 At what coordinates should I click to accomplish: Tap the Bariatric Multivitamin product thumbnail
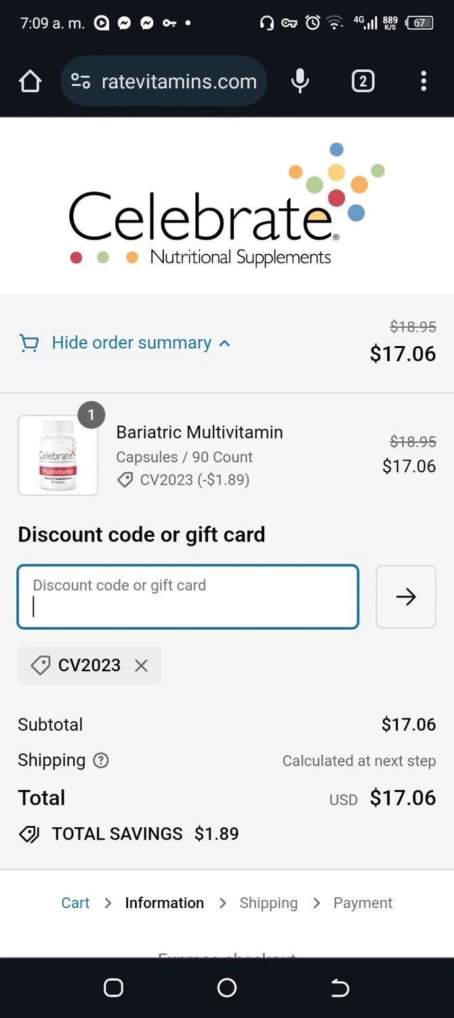coord(58,455)
